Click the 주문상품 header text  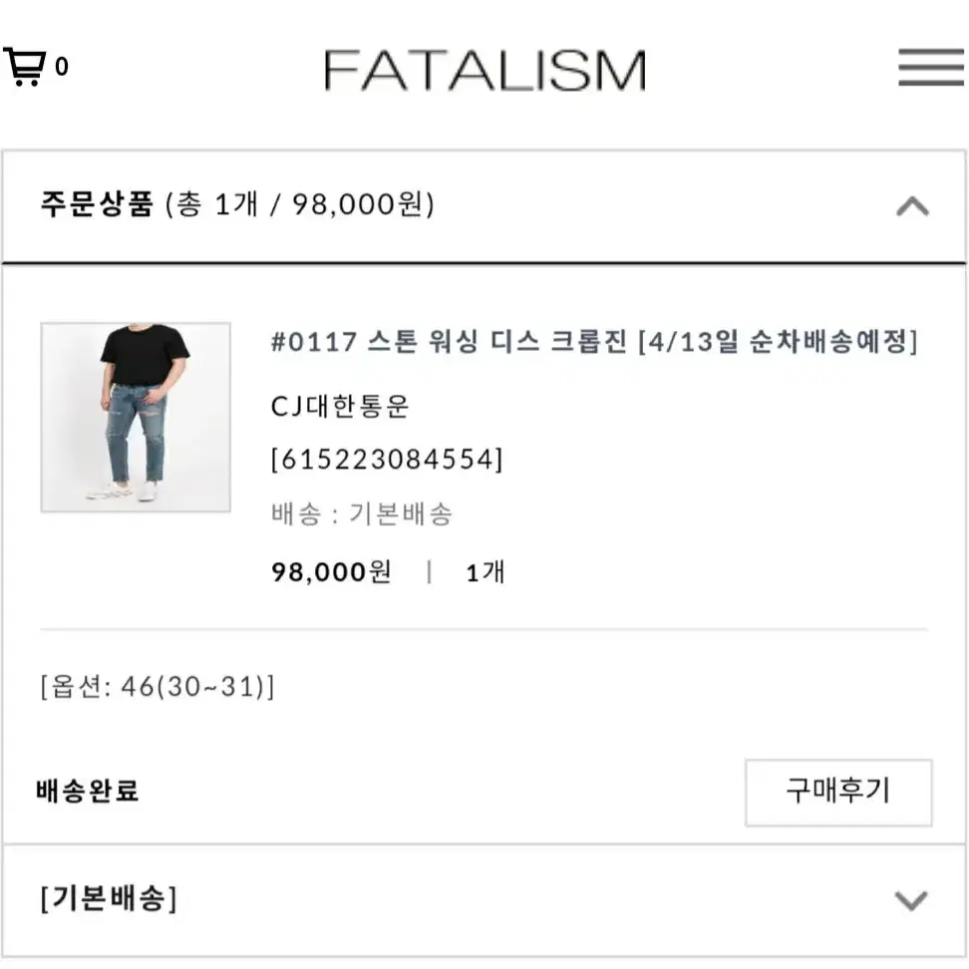(x=97, y=204)
